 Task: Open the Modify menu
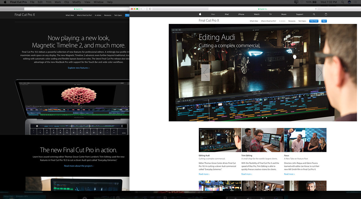(x=77, y=2)
